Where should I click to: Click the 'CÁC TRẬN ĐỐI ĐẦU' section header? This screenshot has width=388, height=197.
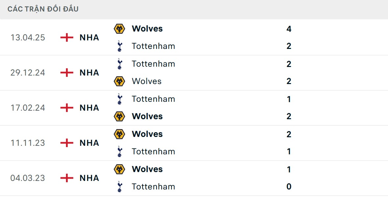(43, 9)
